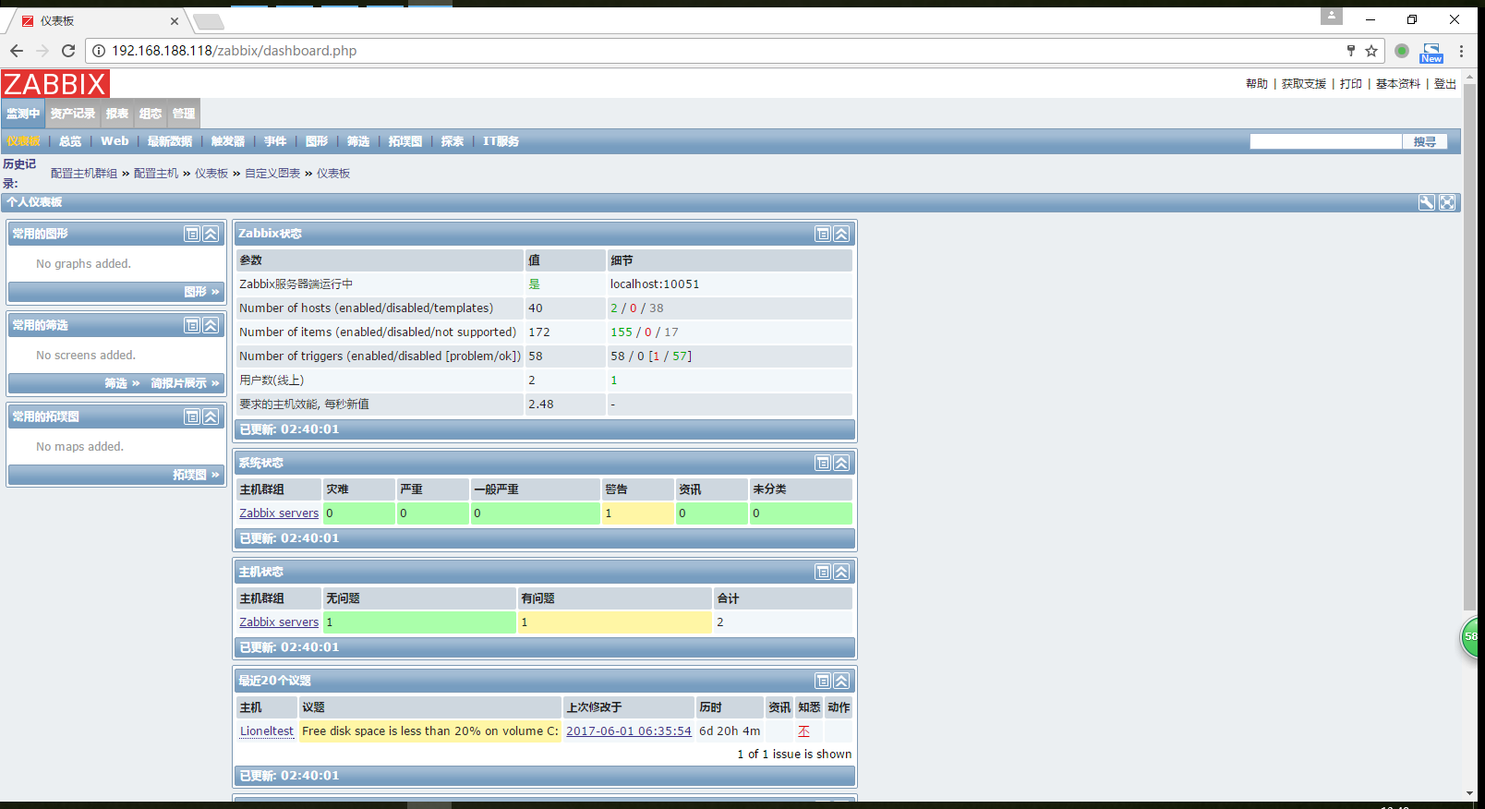Click the 获取支援 link
The image size is (1485, 809).
tap(1304, 84)
